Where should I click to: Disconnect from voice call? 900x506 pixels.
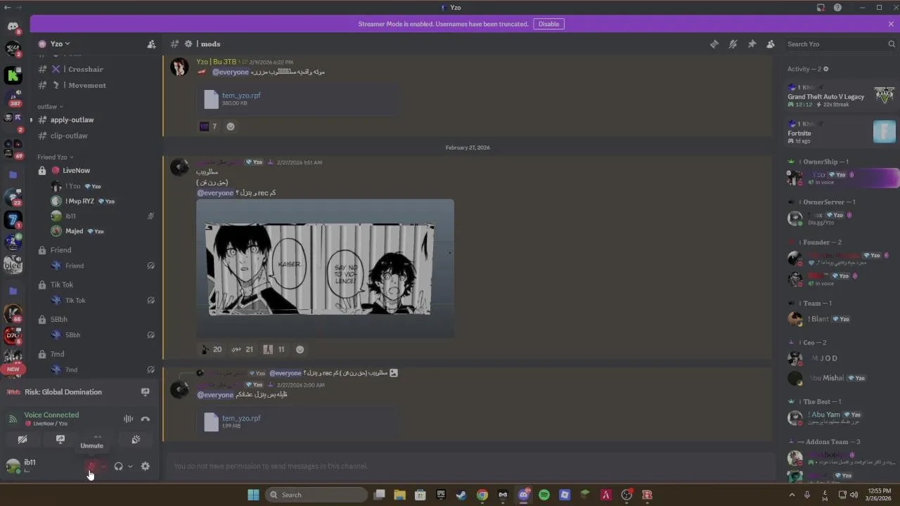[146, 419]
